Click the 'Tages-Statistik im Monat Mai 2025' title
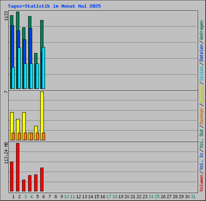This screenshot has height=201, width=206. (54, 6)
